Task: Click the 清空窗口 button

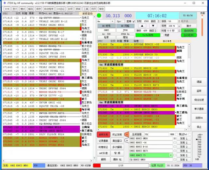Action: pos(117,141)
